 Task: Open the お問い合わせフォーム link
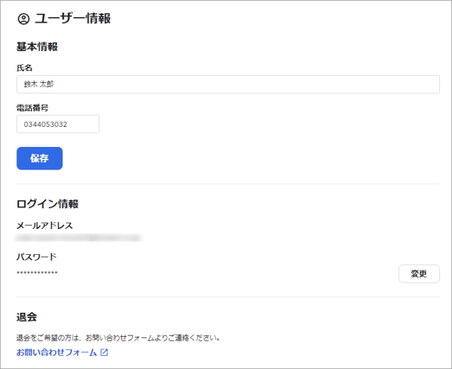(x=56, y=353)
